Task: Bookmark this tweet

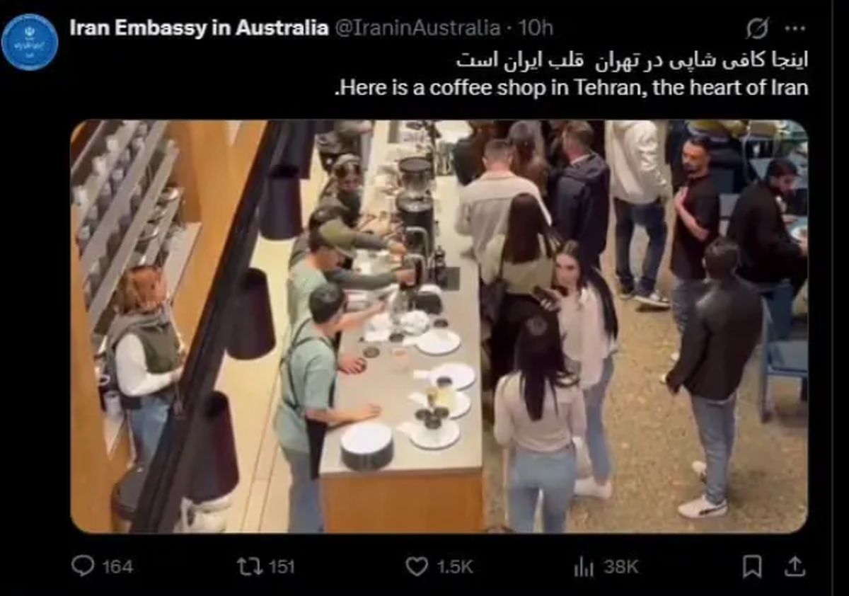Action: pos(752,566)
